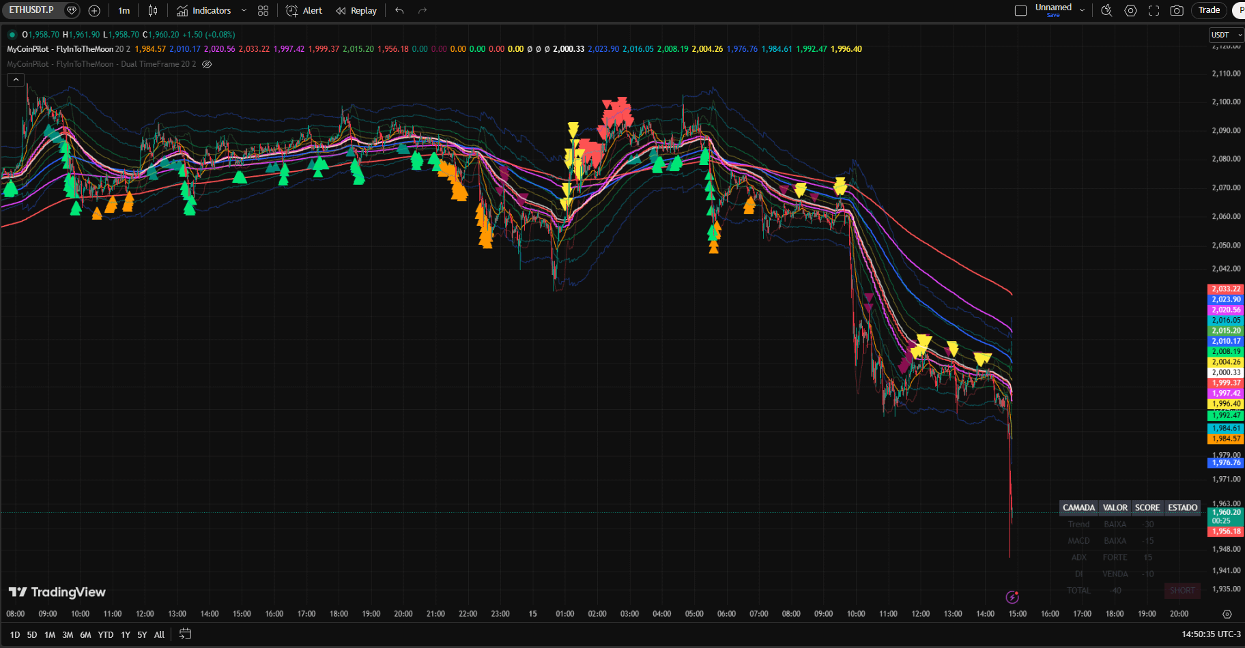Viewport: 1245px width, 648px height.
Task: Click the layout square checkbox beside Unnamed
Action: coord(1020,11)
